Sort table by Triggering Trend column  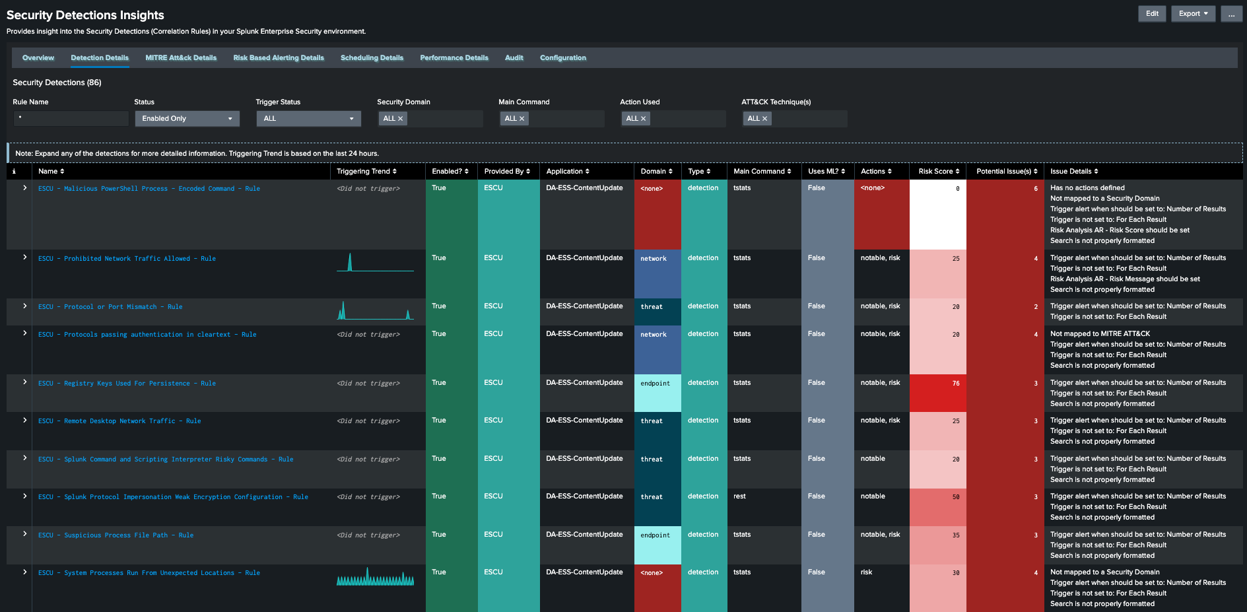coord(366,171)
